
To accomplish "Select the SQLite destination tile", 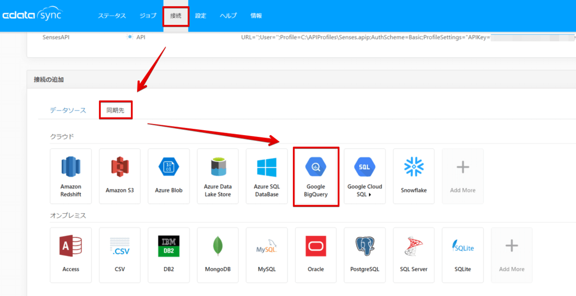I will point(463,255).
